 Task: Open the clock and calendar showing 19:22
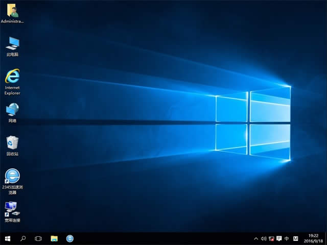(313, 238)
